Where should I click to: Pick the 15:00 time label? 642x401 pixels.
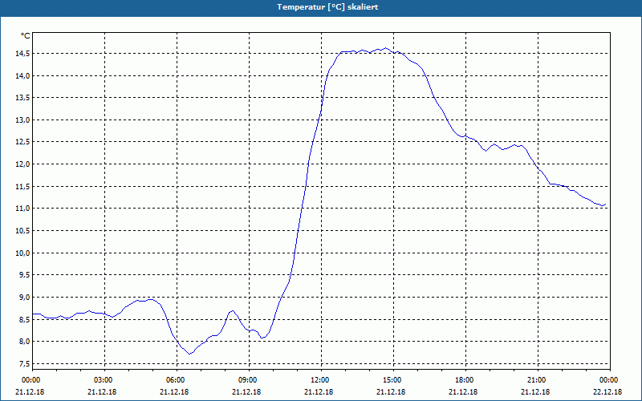(392, 380)
